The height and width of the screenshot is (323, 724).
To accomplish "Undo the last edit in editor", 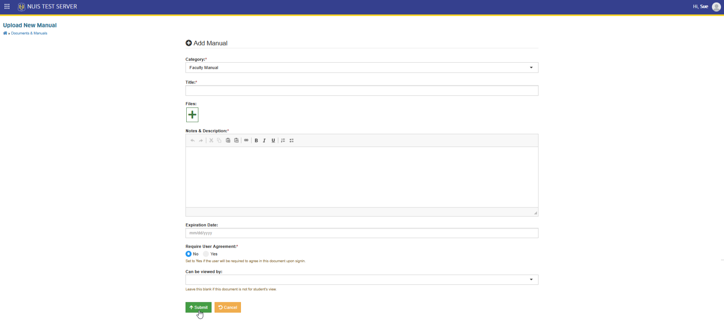I will (x=192, y=140).
